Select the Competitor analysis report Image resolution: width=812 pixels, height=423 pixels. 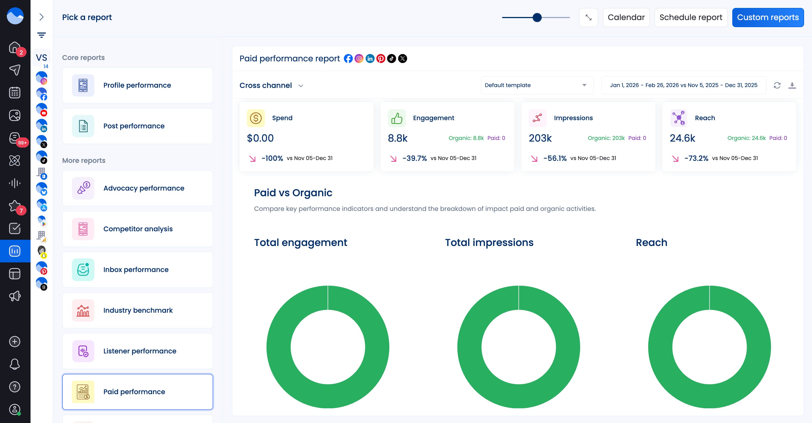(137, 229)
